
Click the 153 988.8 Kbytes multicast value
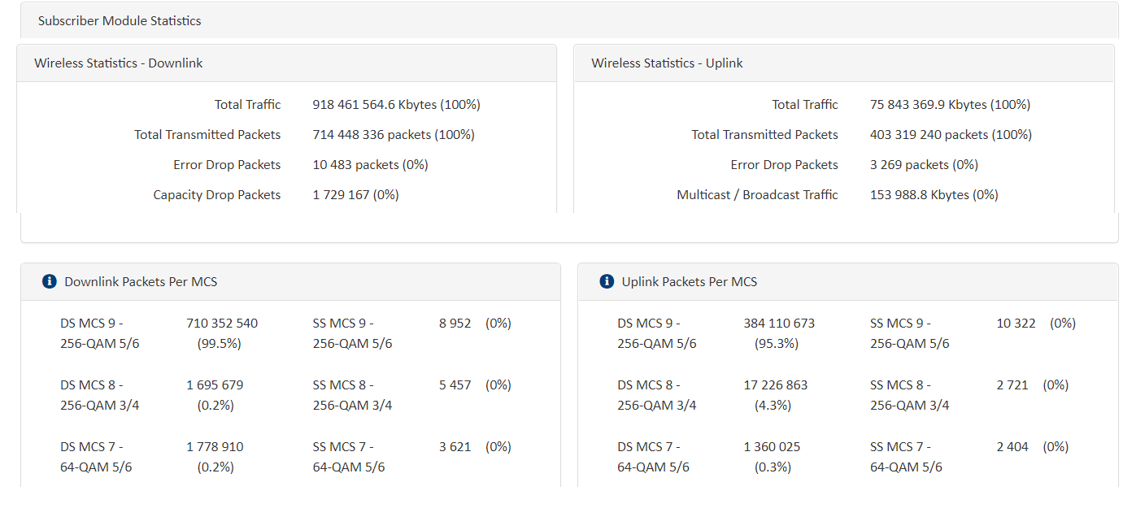coord(934,195)
